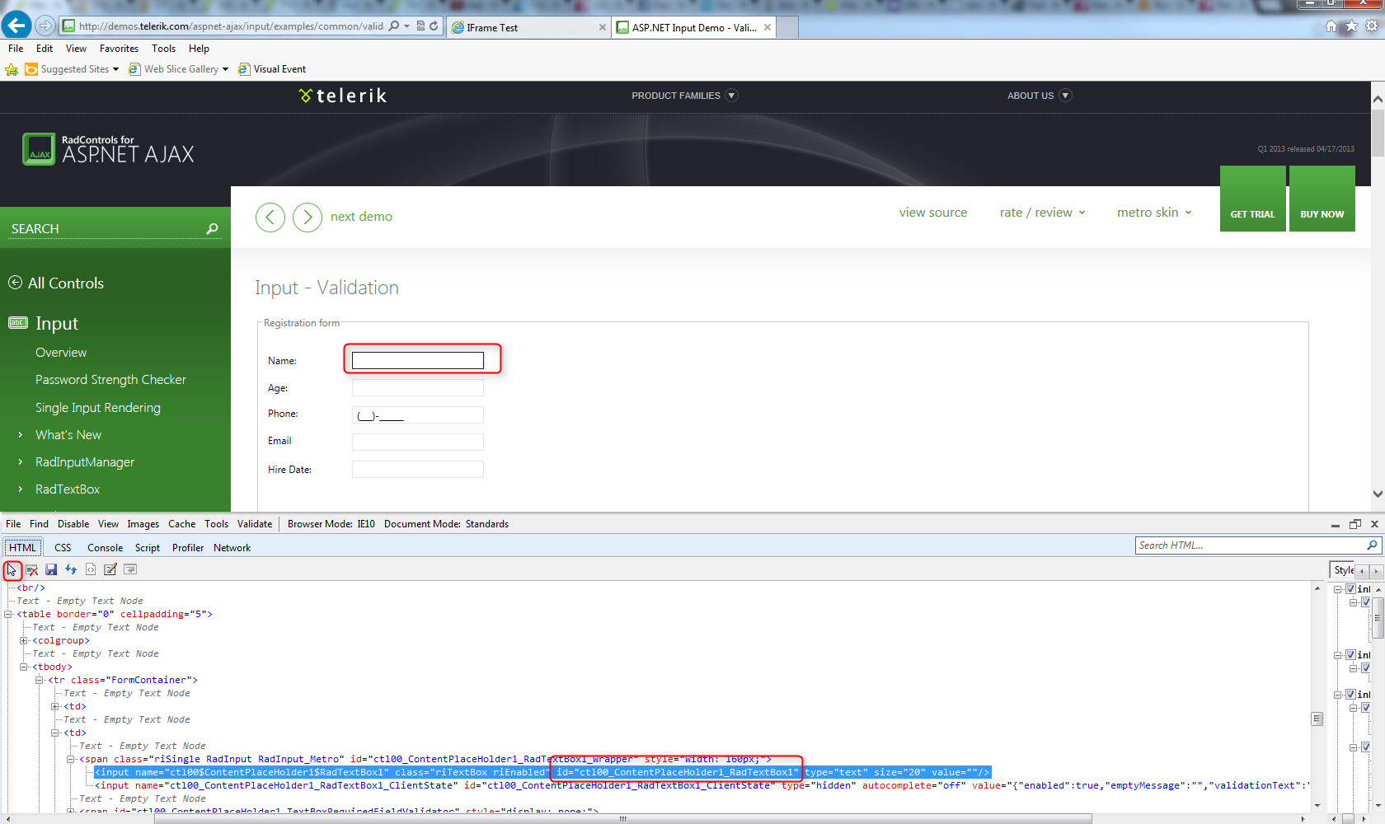Screen dimensions: 1385x824
Task: Toggle the second top-level inline style checkbox
Action: (x=1350, y=655)
